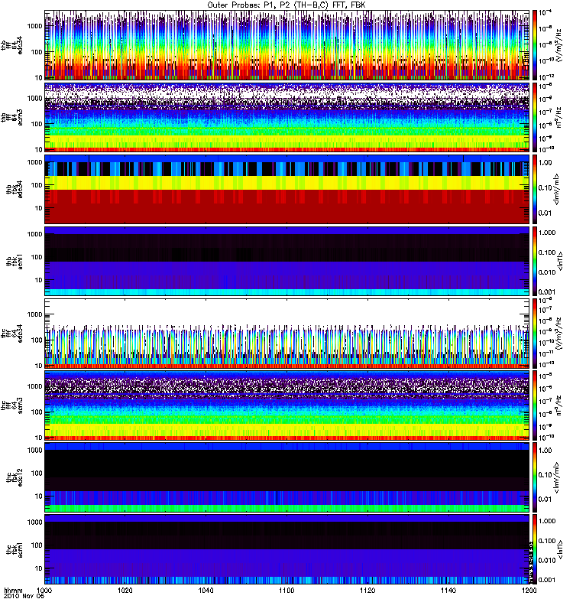Click the "(V/m)²/Hz" unit label of top color bar
573x612 pixels.
point(558,45)
